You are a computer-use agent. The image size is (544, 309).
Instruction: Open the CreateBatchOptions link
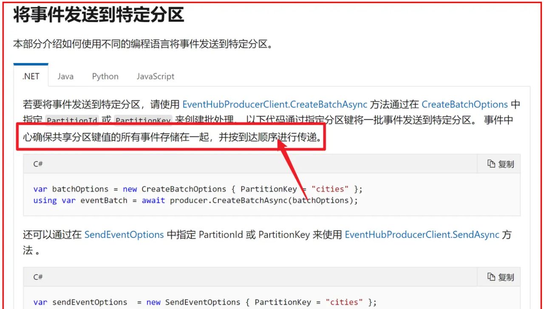pyautogui.click(x=465, y=104)
